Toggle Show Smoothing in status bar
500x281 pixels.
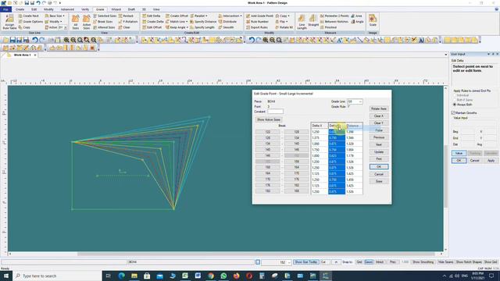point(423,262)
